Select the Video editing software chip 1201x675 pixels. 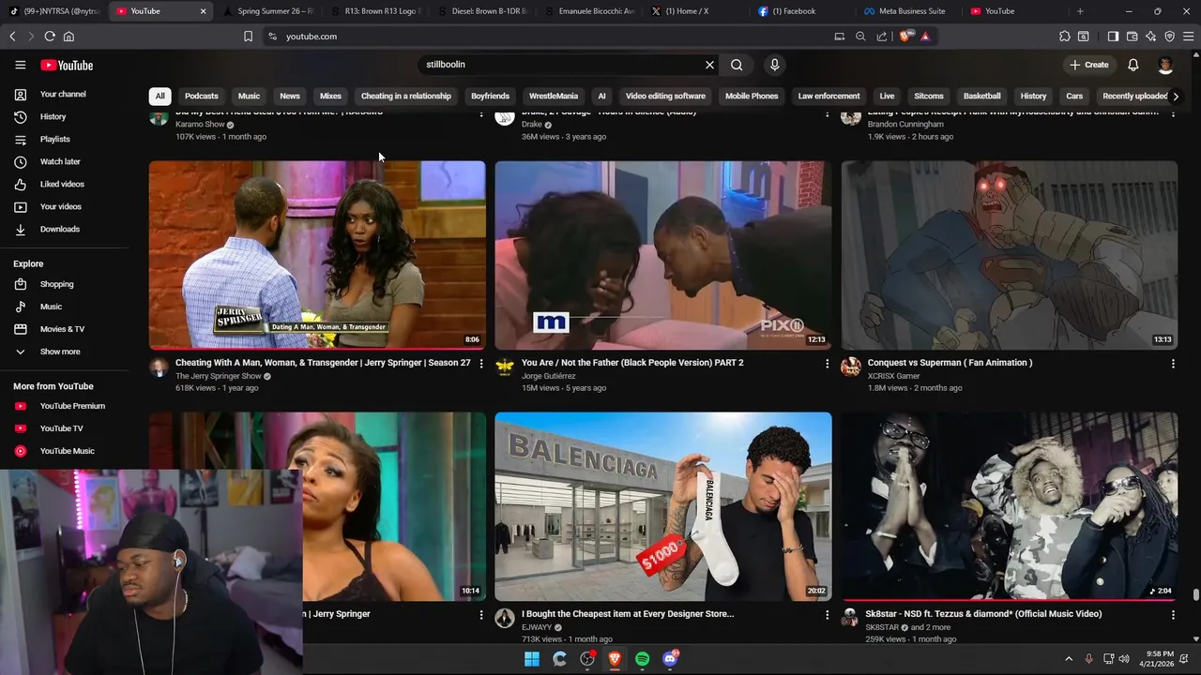665,96
